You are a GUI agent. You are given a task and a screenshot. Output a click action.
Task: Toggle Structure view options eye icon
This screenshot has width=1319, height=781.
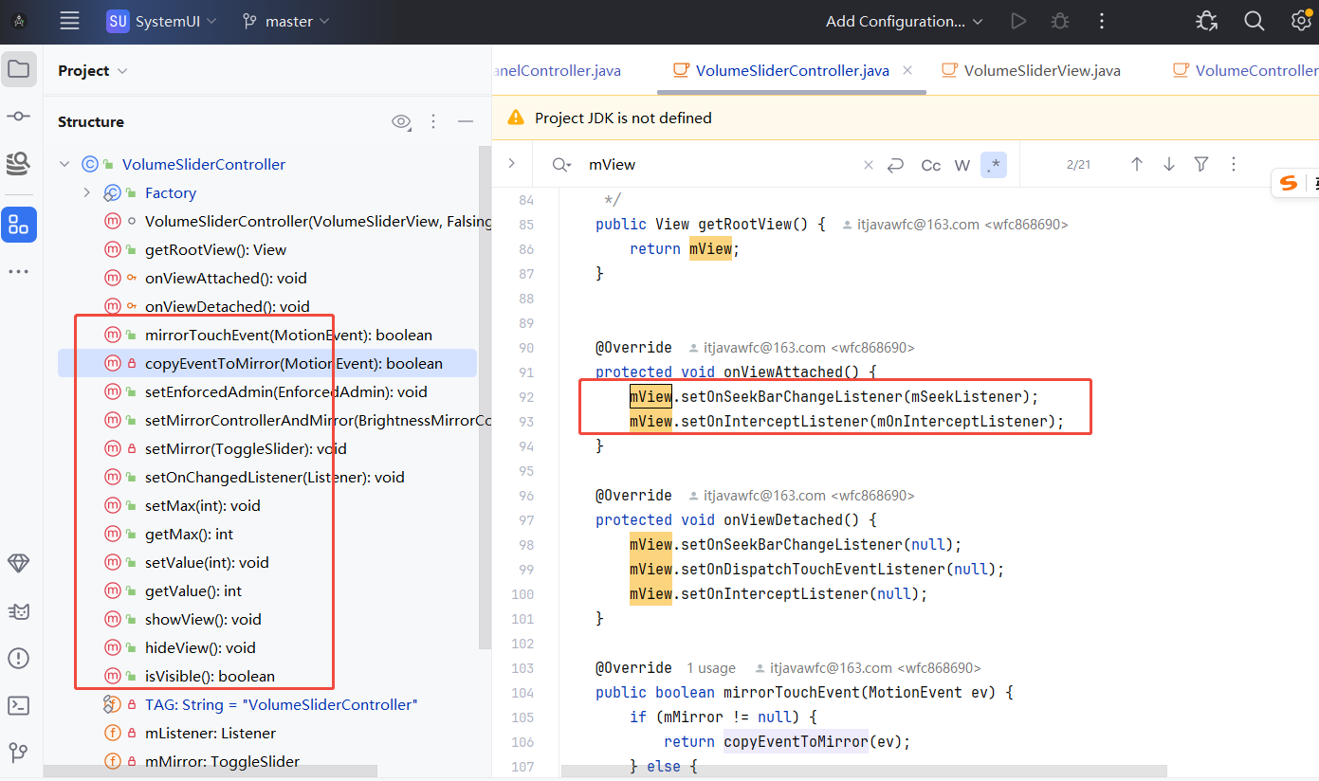click(402, 121)
